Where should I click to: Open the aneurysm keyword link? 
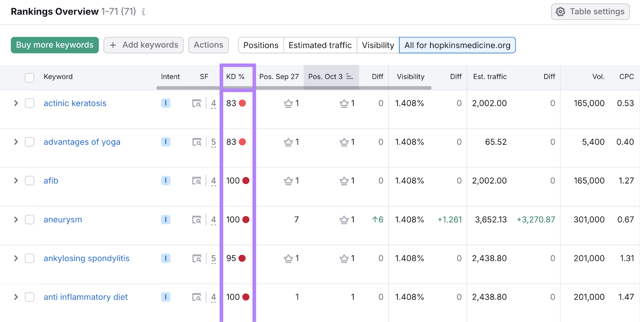(63, 220)
